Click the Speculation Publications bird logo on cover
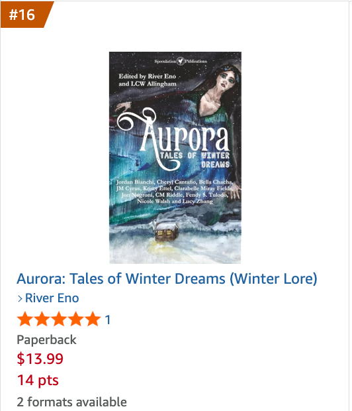The image size is (352, 411). click(x=181, y=61)
